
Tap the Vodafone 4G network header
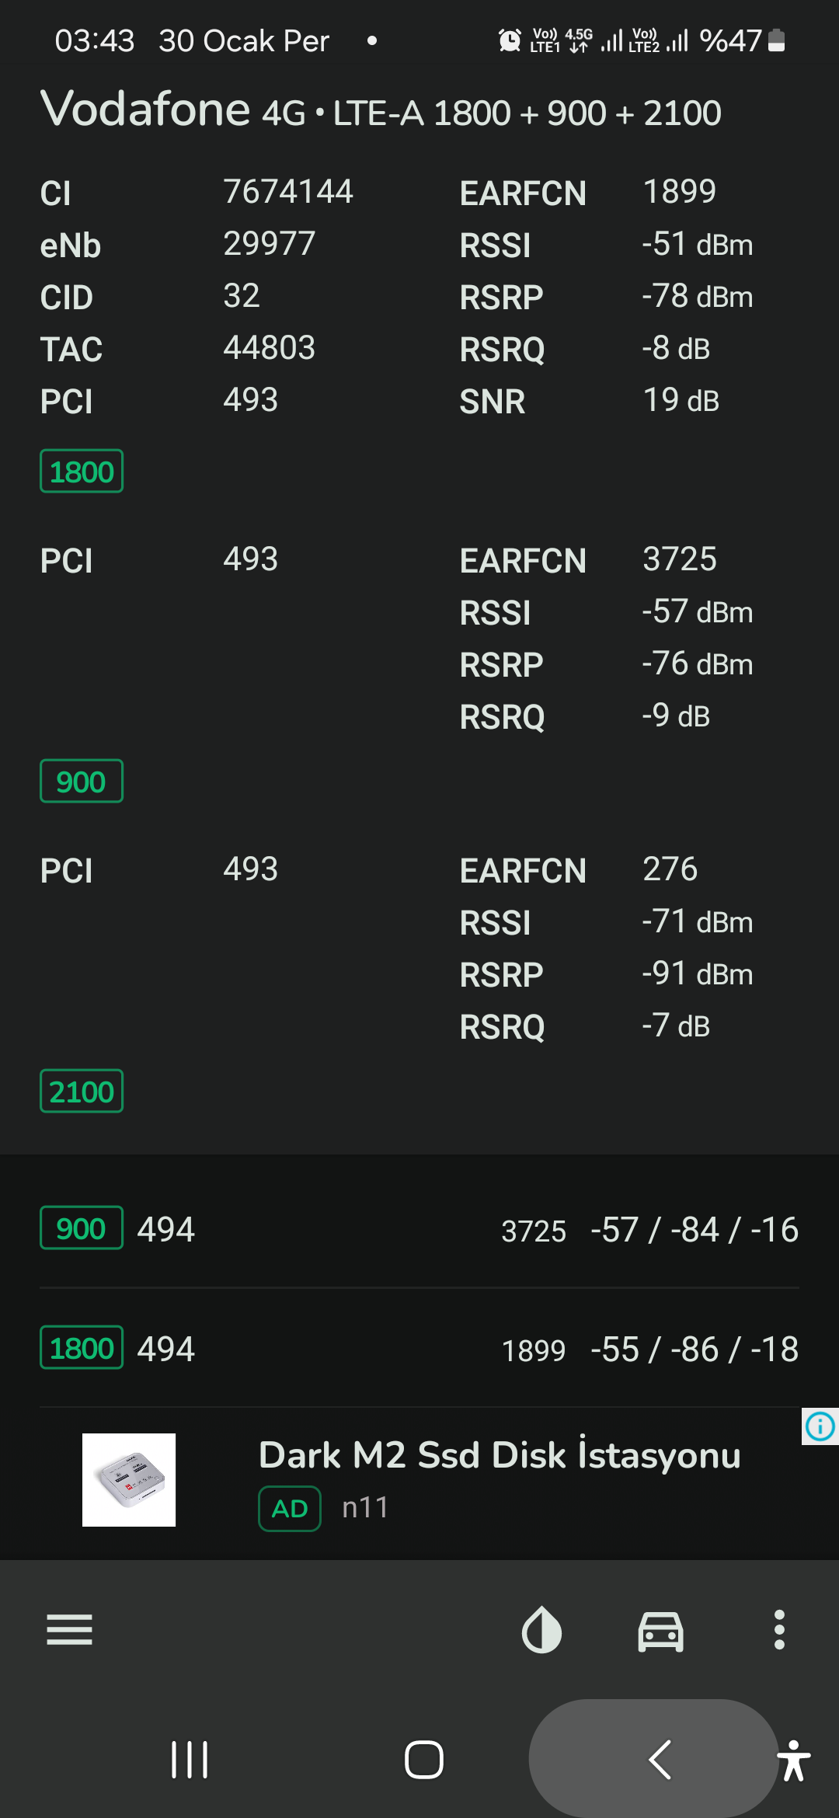point(381,110)
